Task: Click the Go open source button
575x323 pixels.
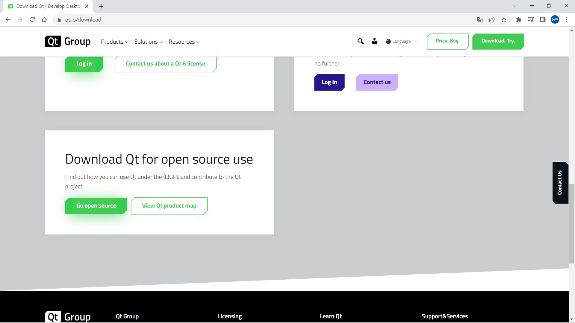Action: pyautogui.click(x=96, y=206)
